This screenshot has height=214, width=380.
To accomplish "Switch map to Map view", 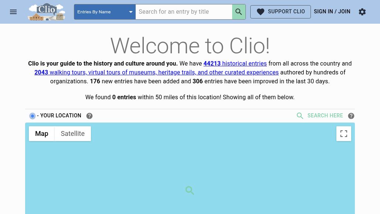I will [x=42, y=134].
